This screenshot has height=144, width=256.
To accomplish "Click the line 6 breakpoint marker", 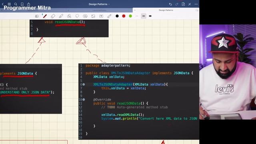I will coord(84,84).
